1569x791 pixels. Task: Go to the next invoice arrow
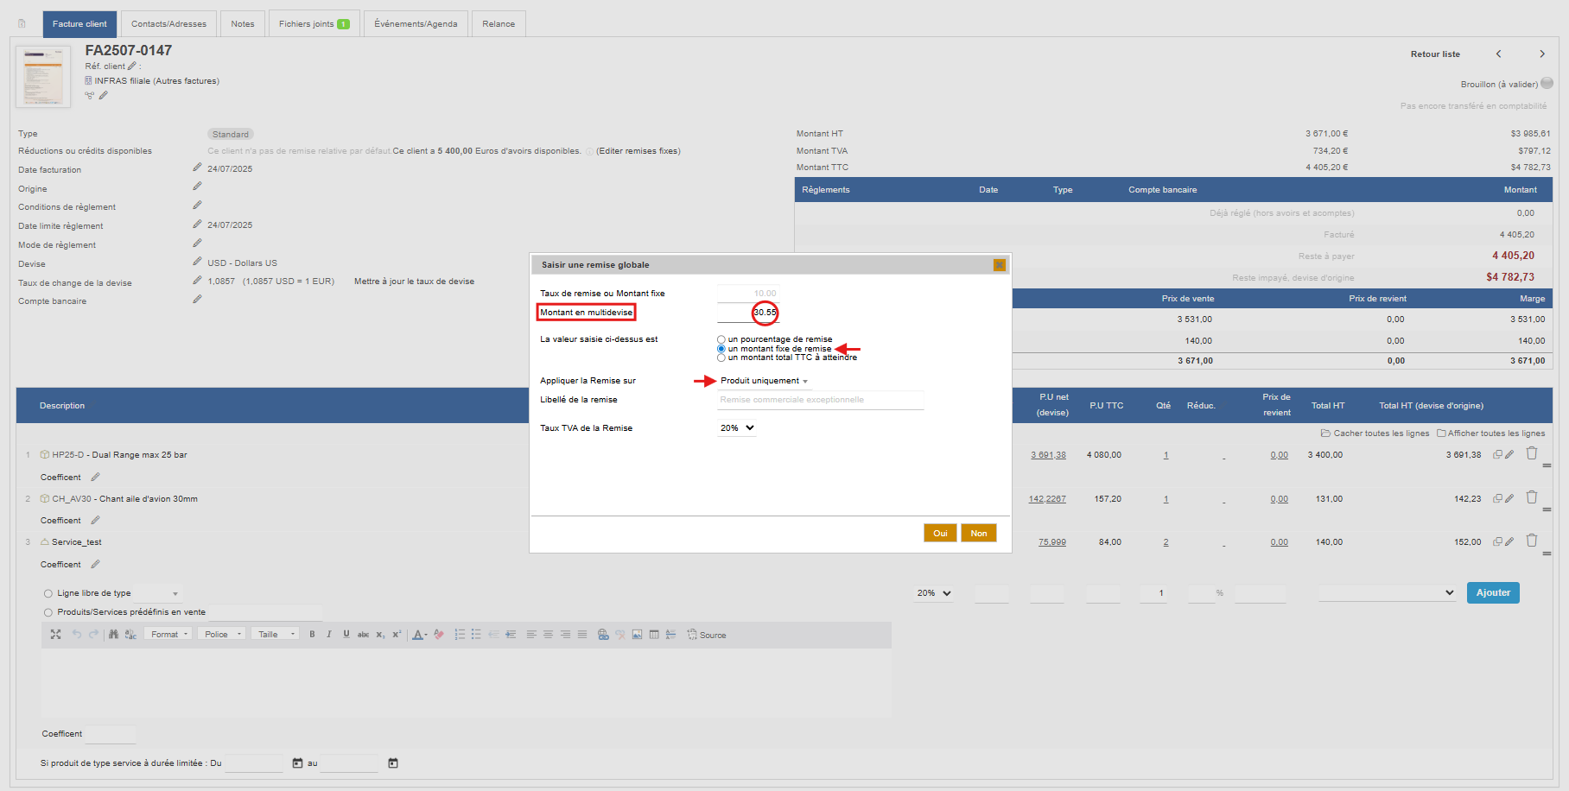pyautogui.click(x=1542, y=54)
